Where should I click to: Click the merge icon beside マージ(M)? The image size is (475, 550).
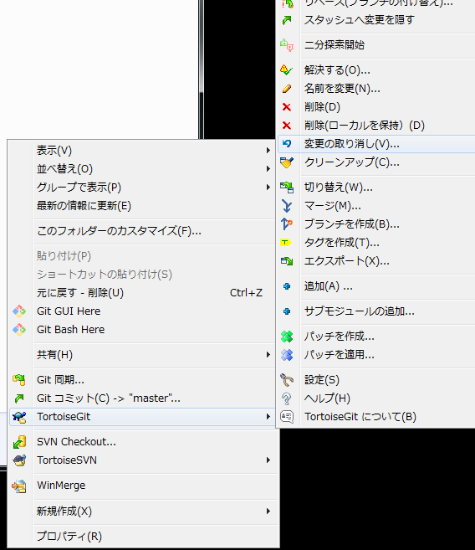click(287, 206)
